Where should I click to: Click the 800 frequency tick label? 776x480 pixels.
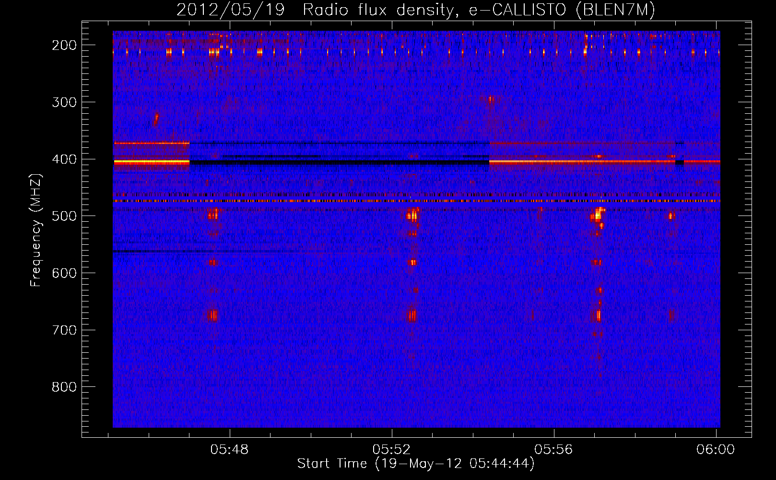[x=64, y=387]
